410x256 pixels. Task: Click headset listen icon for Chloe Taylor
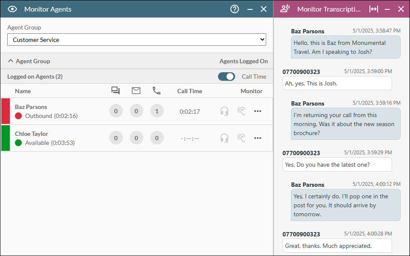(224, 138)
